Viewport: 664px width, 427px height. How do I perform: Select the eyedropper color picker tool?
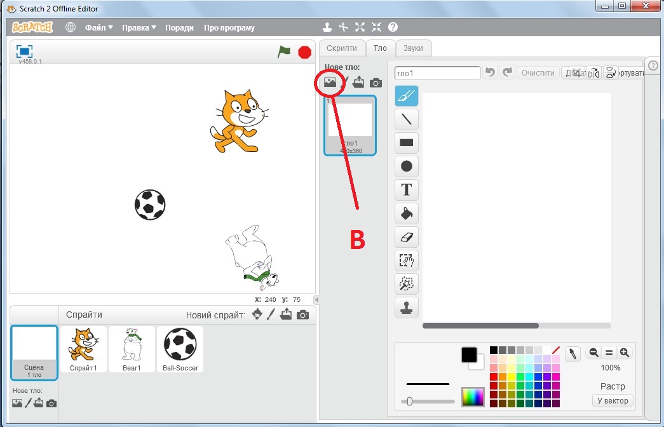coord(573,354)
